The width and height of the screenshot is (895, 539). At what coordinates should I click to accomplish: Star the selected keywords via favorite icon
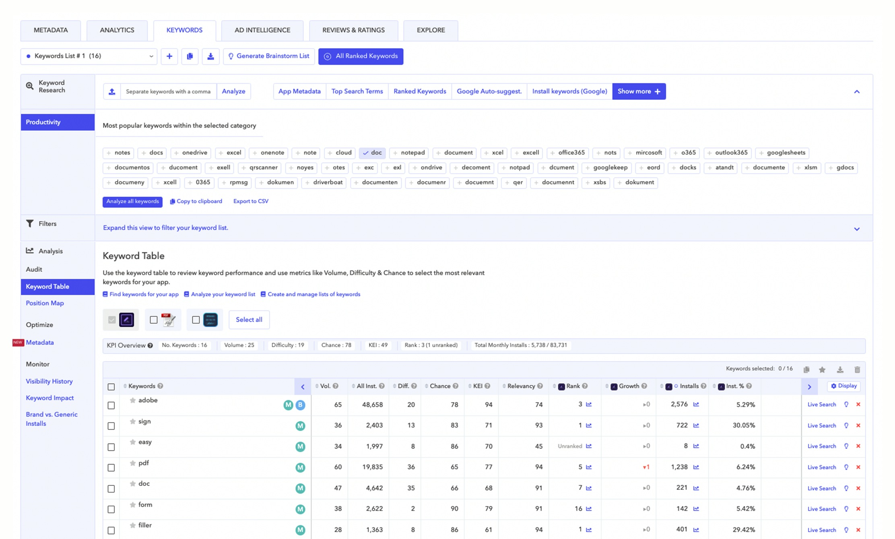(822, 369)
